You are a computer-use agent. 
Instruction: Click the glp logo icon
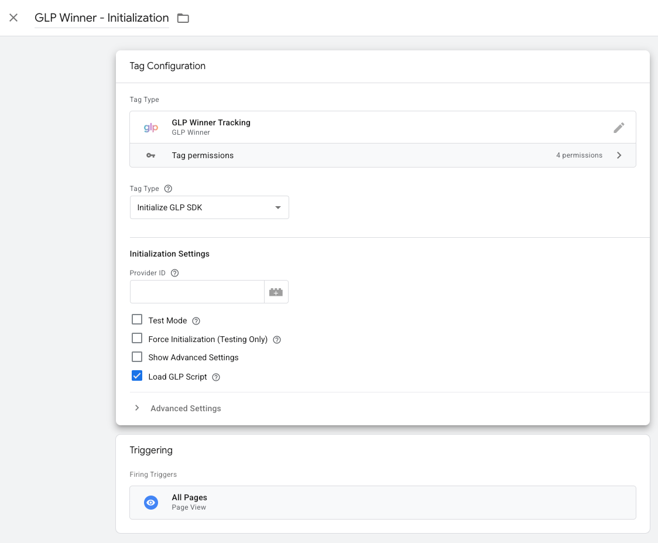[151, 128]
